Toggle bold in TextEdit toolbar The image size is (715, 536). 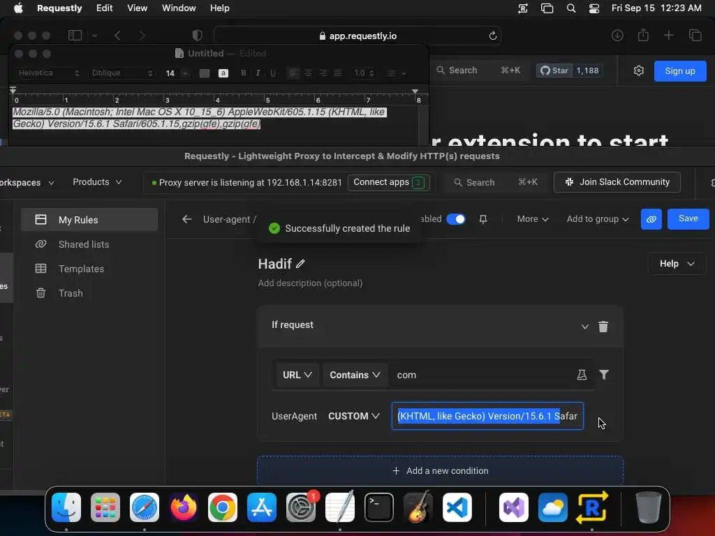[244, 73]
